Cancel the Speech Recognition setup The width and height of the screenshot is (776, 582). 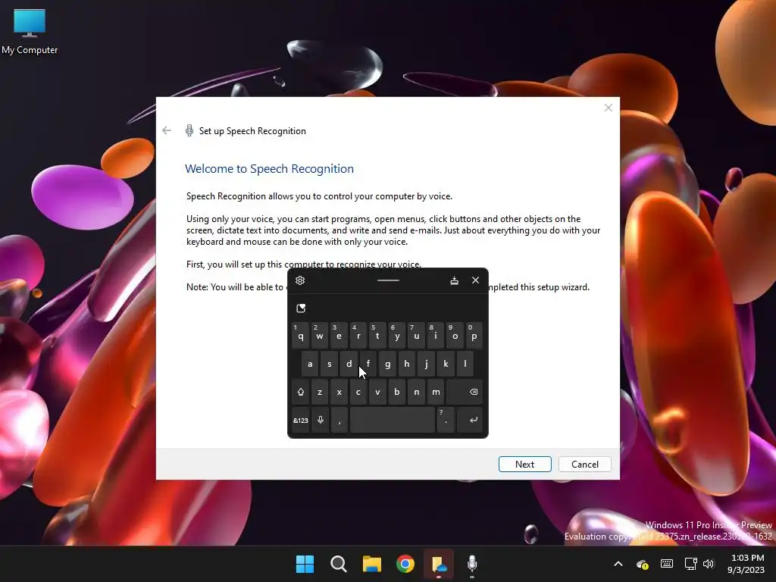coord(585,465)
